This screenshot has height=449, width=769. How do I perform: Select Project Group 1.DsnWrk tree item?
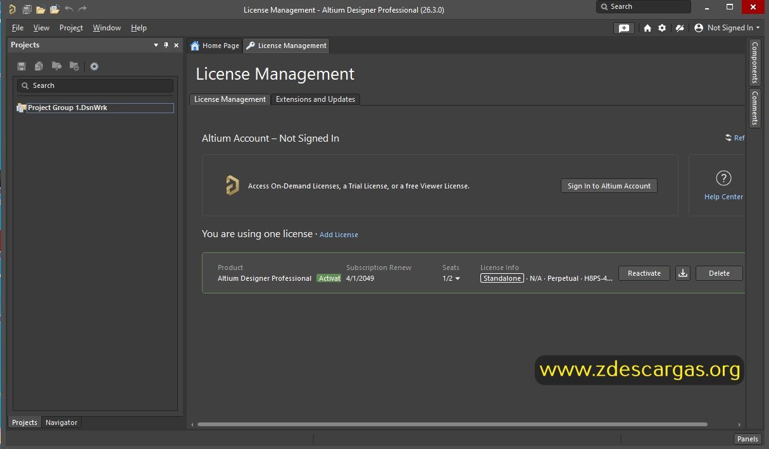pos(101,108)
